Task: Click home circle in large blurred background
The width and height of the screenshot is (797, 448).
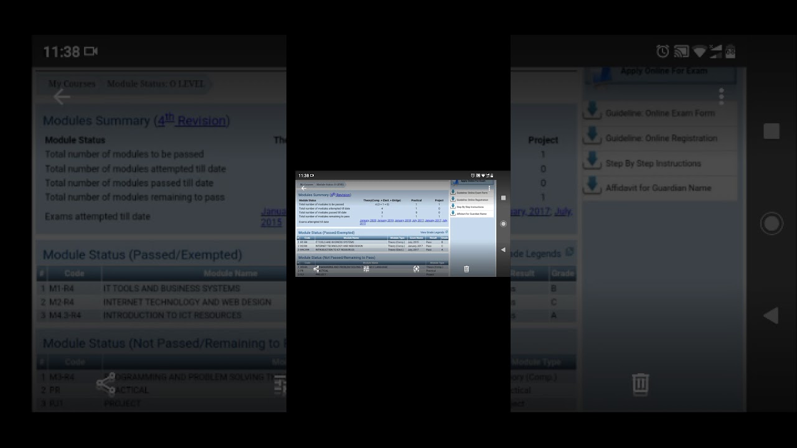Action: pos(771,224)
